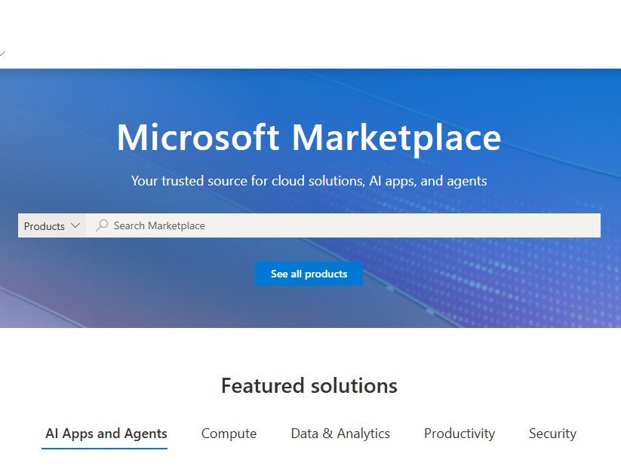Open the Data & Analytics tab
The height and width of the screenshot is (472, 621).
pyautogui.click(x=340, y=434)
